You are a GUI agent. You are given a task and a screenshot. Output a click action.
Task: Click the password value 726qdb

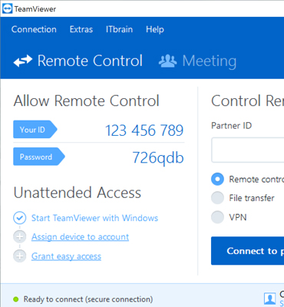click(158, 157)
